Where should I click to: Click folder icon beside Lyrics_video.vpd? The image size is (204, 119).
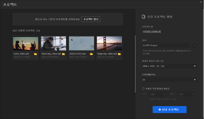click(35, 54)
